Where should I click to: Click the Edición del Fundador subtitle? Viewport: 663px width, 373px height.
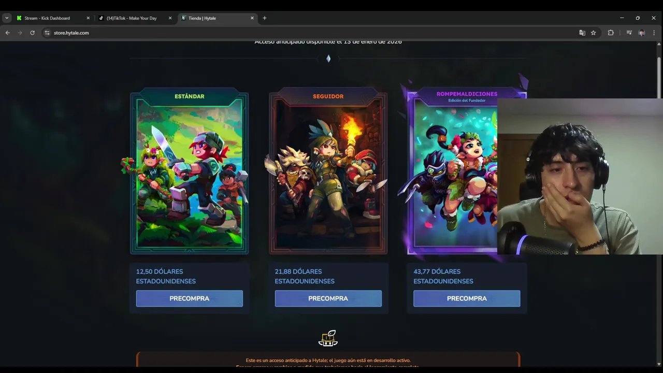pyautogui.click(x=467, y=101)
